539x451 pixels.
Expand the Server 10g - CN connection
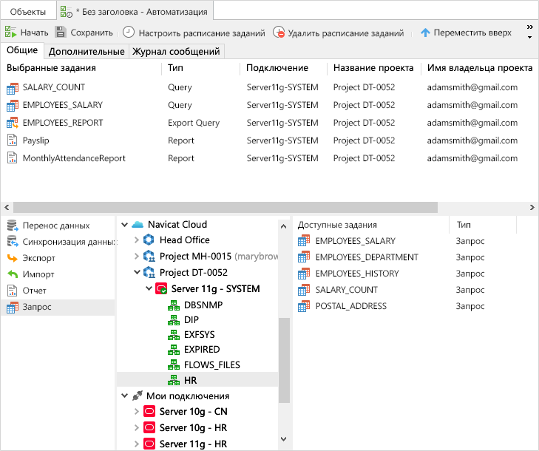(x=136, y=412)
